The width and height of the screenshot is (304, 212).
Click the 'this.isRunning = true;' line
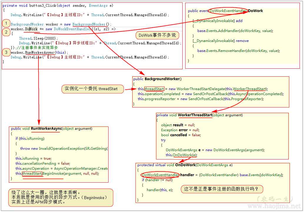[x=34, y=158]
